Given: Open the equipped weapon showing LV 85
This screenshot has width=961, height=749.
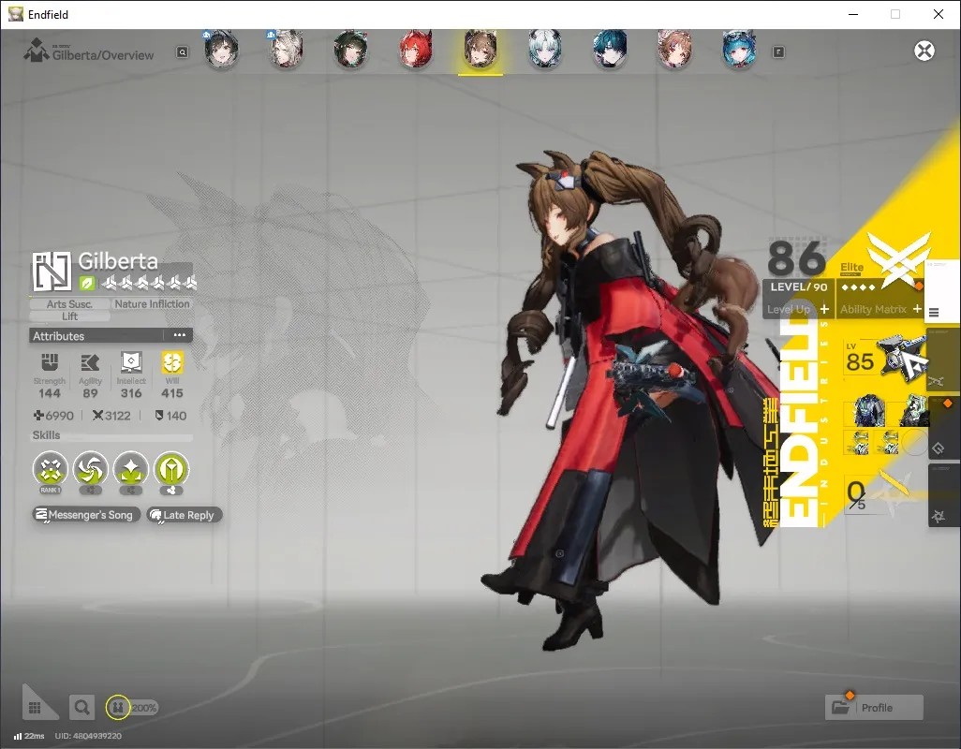Looking at the screenshot, I should point(885,359).
